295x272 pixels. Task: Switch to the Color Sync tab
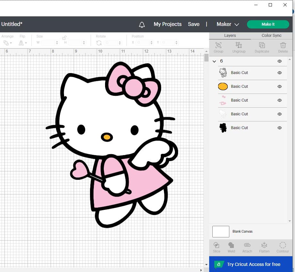coord(271,36)
